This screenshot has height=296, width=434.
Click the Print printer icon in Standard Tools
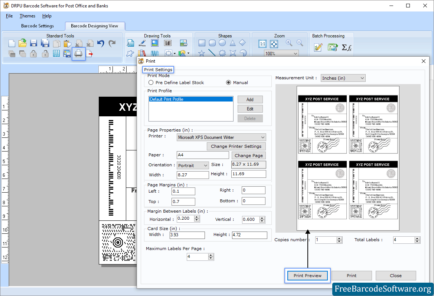(78, 54)
